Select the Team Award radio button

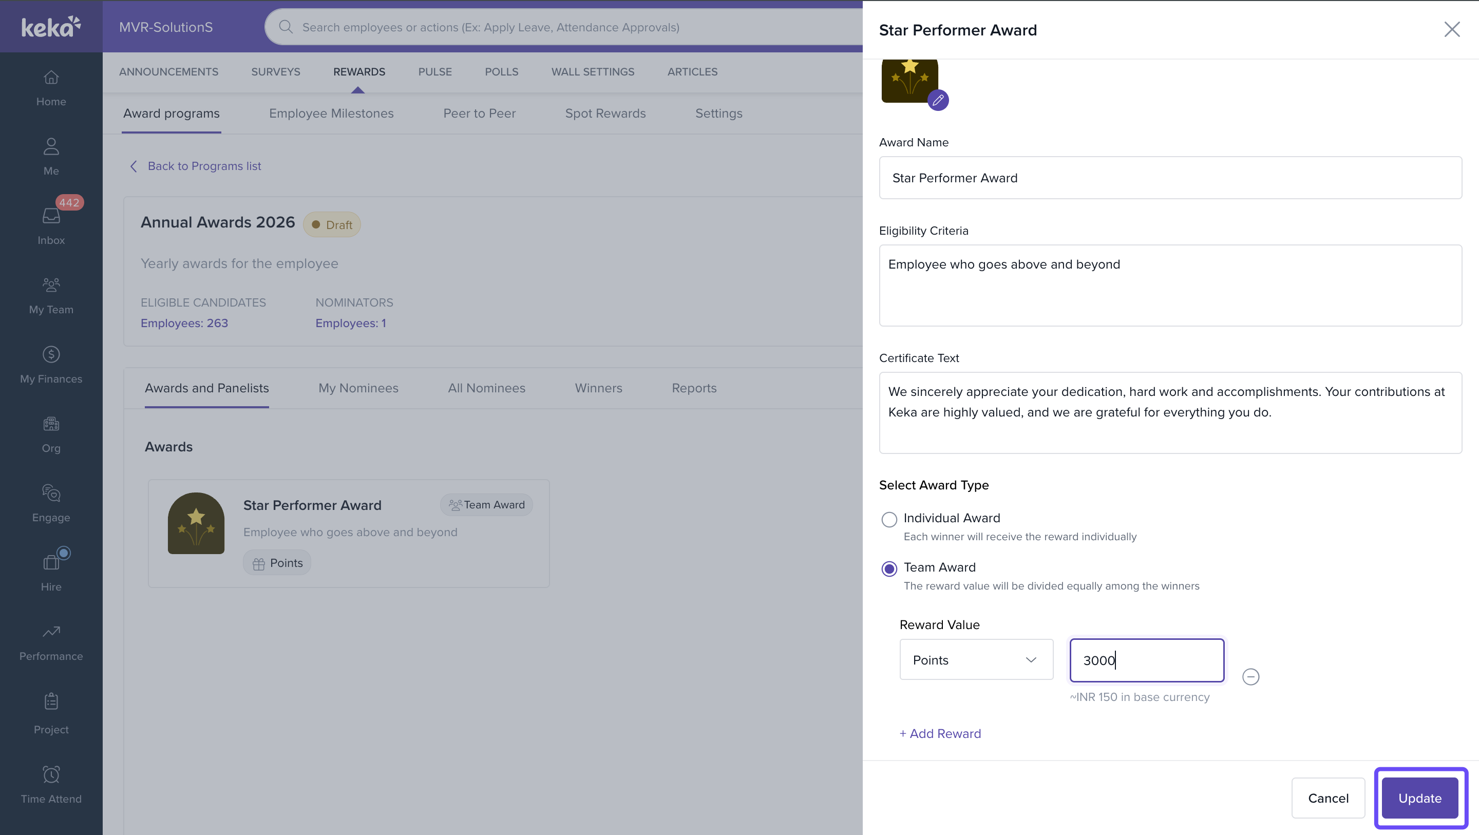[x=889, y=568]
